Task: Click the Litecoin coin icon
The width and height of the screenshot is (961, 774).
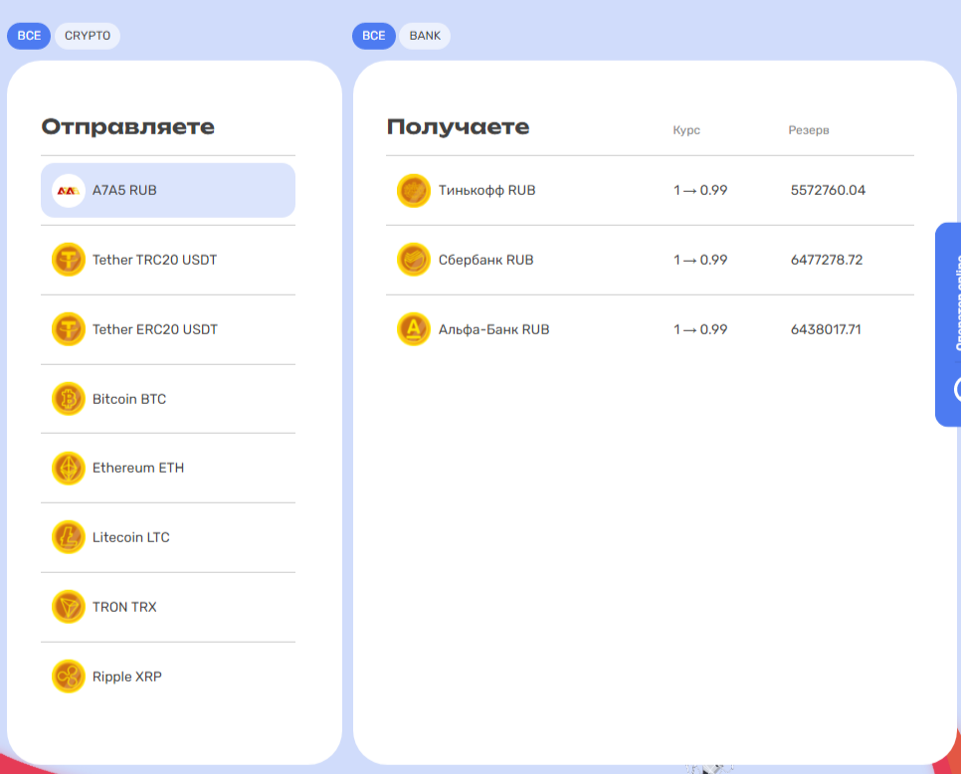Action: point(68,537)
